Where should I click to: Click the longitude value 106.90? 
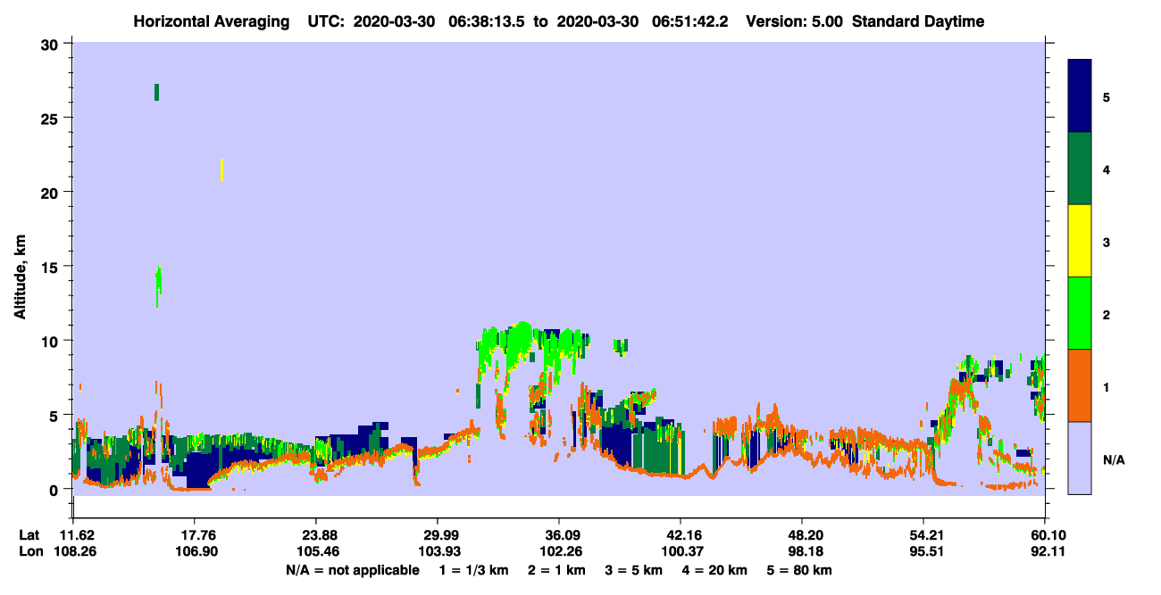point(198,552)
